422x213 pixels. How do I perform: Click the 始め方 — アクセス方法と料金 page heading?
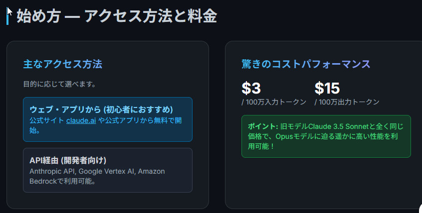(117, 16)
